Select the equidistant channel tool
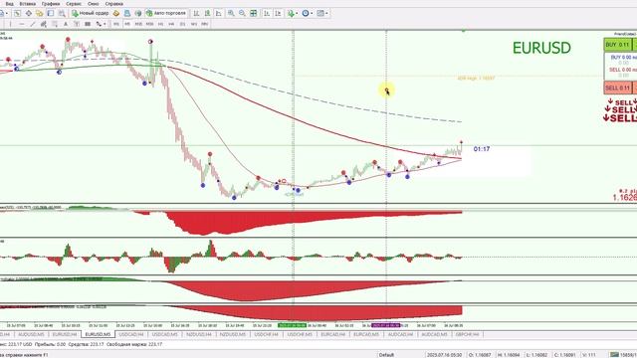Image resolution: width=637 pixels, height=358 pixels. (x=44, y=24)
